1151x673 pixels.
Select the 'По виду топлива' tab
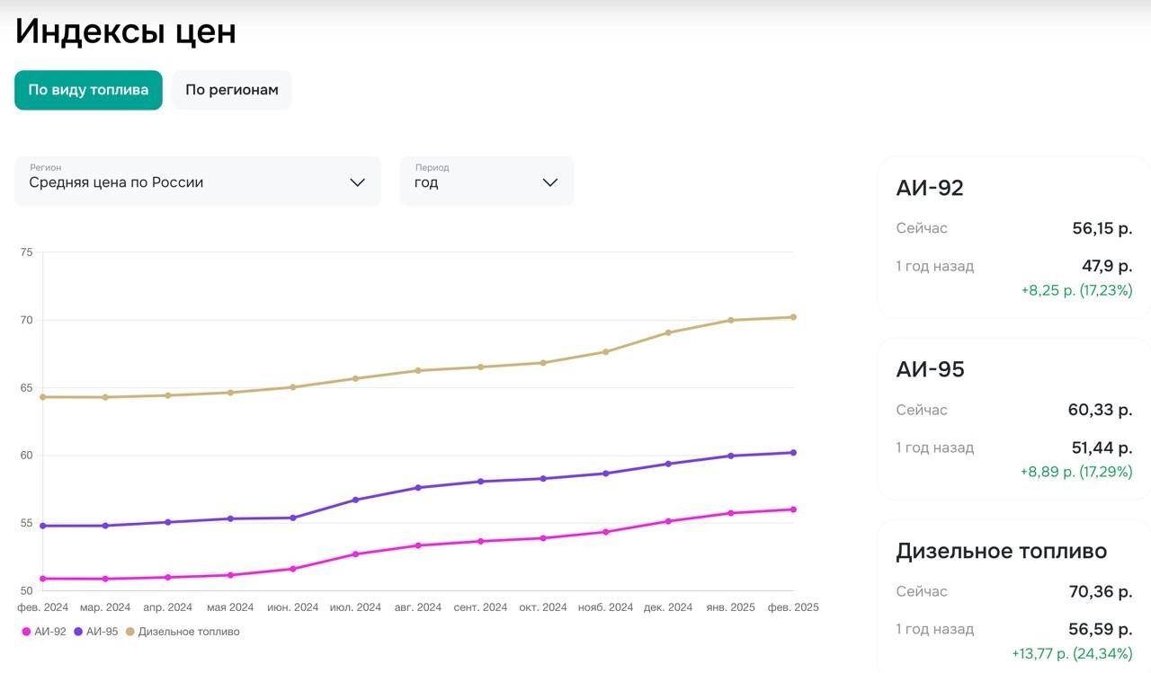coord(88,90)
